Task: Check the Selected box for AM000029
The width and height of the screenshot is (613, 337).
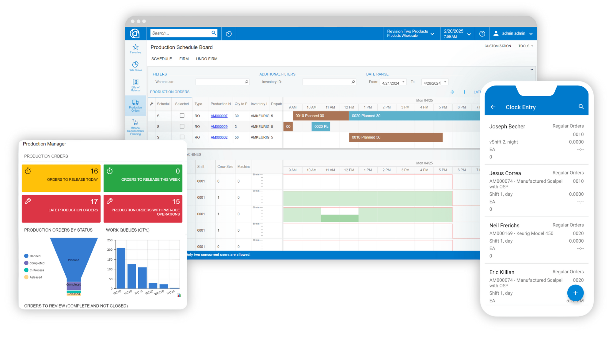Action: (x=182, y=126)
